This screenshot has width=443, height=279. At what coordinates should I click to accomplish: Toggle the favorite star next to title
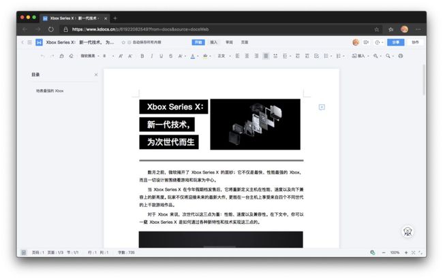pos(123,42)
